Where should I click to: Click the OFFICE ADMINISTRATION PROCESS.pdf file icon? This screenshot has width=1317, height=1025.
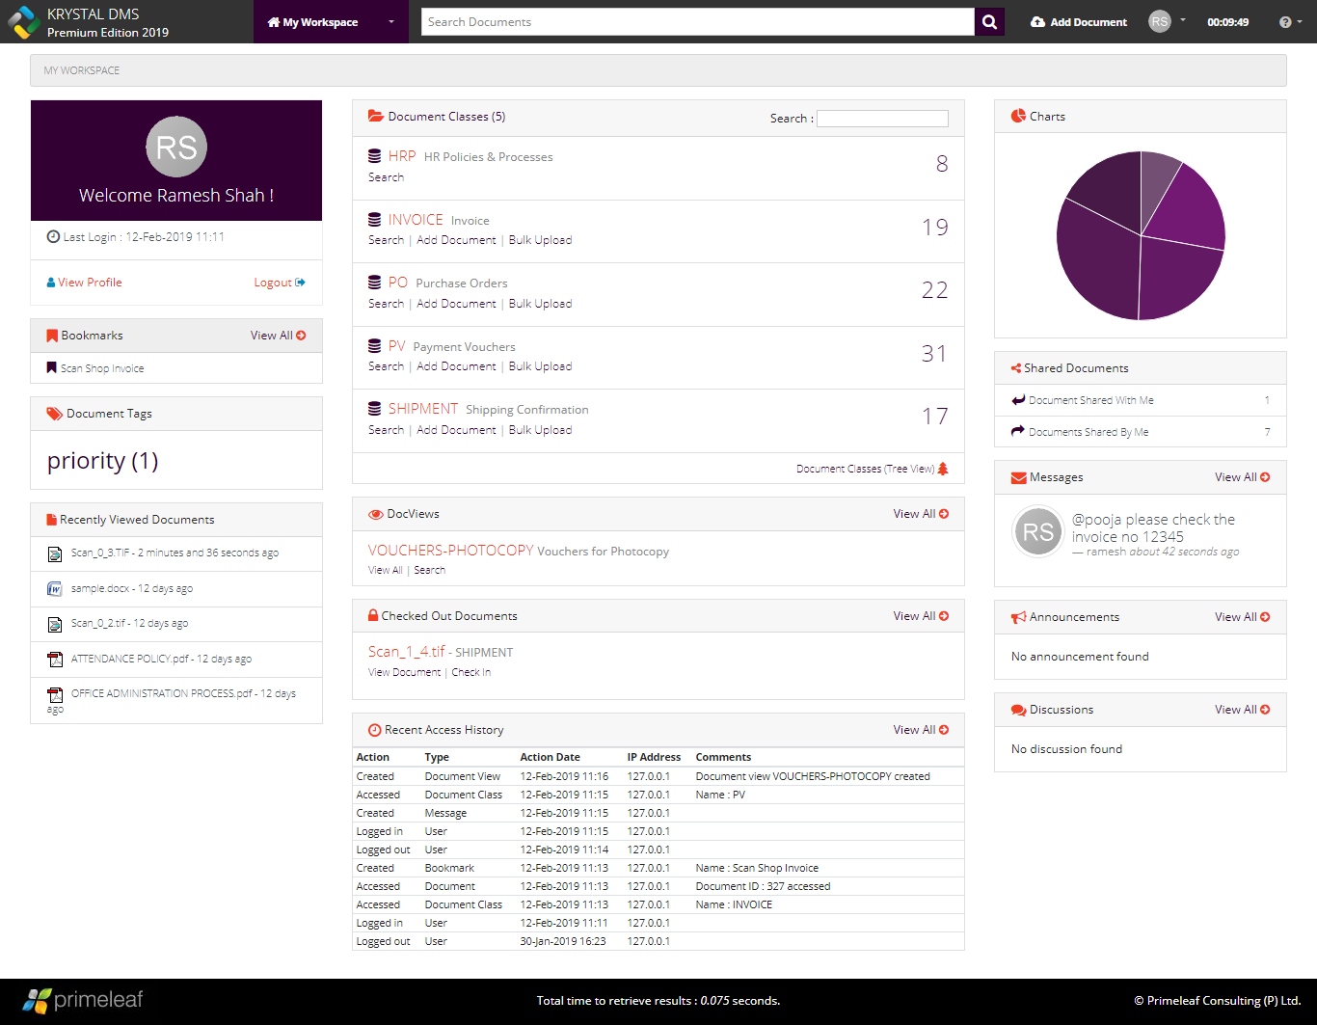pyautogui.click(x=55, y=693)
